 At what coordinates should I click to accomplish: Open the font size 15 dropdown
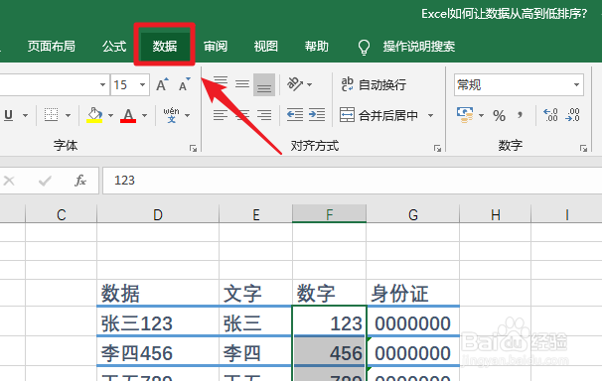point(142,84)
